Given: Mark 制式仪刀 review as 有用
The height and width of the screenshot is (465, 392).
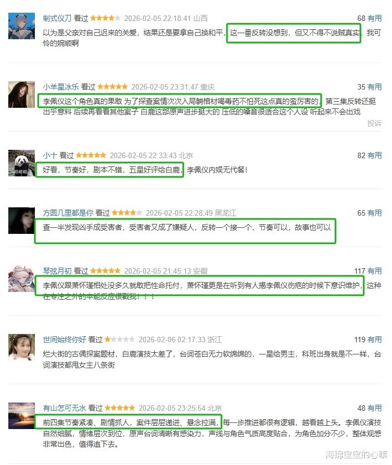Looking at the screenshot, I should pyautogui.click(x=374, y=18).
